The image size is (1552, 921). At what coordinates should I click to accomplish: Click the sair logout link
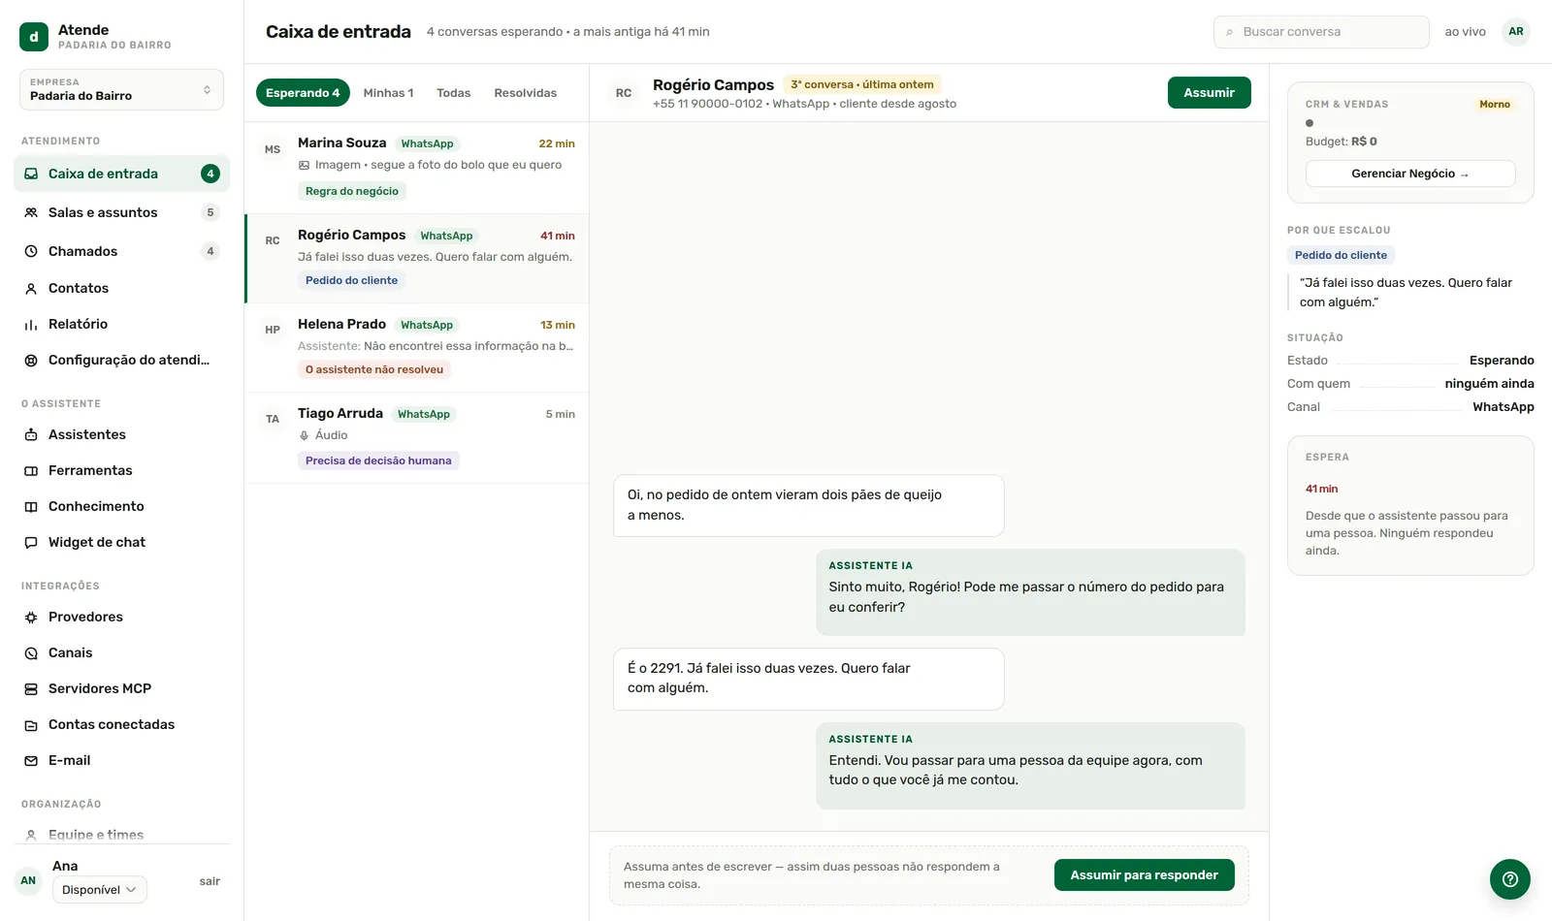coord(210,881)
